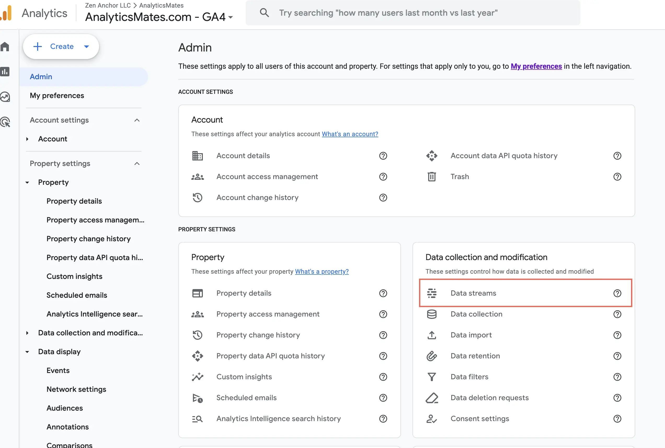
Task: Open Data retention setting
Action: pyautogui.click(x=475, y=356)
